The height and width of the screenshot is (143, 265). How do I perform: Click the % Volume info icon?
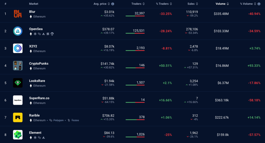point(259,4)
